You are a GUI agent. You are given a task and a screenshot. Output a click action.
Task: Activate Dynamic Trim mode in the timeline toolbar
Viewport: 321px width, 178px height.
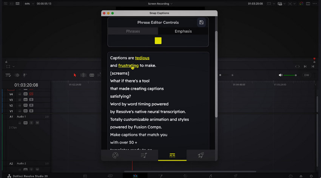pos(92,75)
